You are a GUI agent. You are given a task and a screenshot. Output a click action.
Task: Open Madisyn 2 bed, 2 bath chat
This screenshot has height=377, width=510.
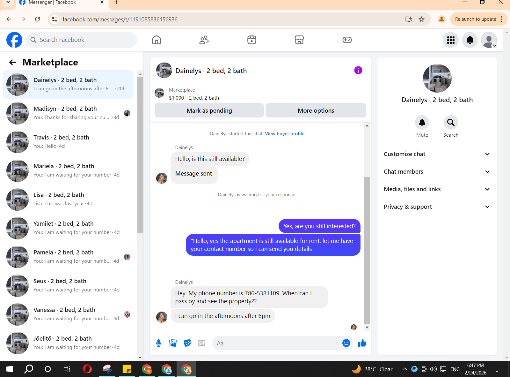pyautogui.click(x=69, y=113)
